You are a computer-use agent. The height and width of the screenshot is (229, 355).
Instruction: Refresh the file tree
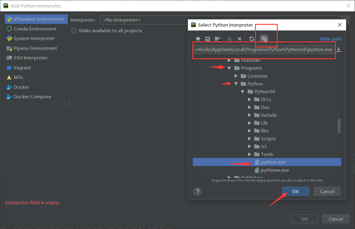click(x=252, y=39)
